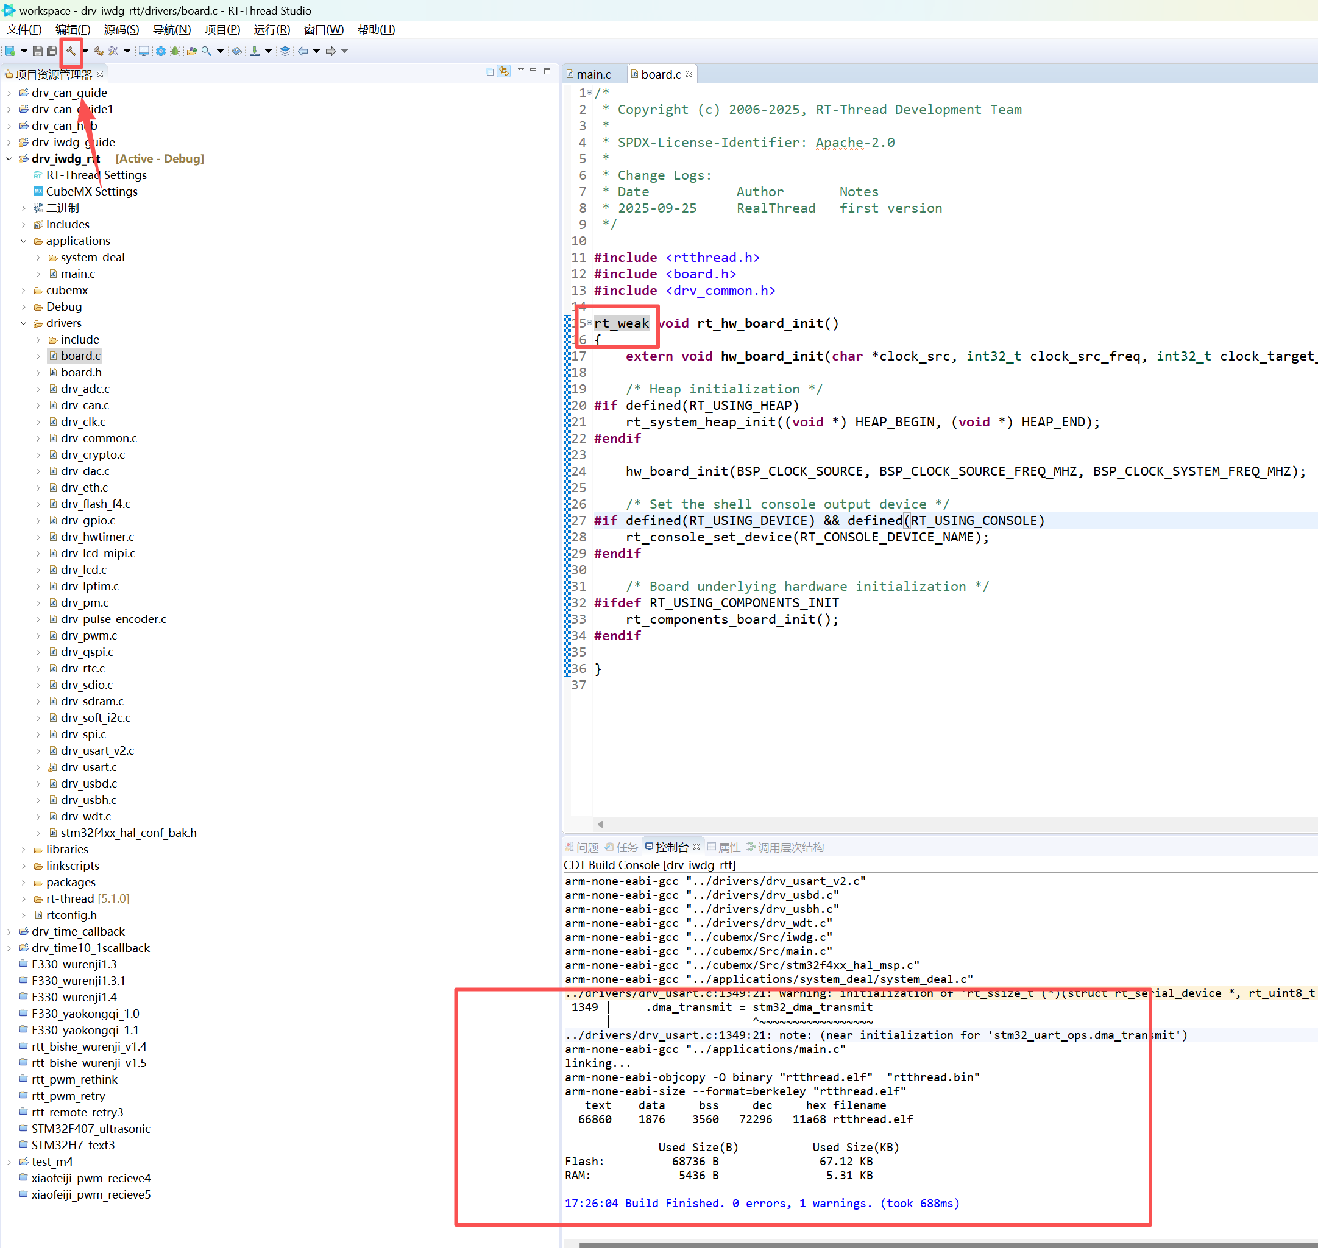1318x1248 pixels.
Task: Switch to the 任务 tab
Action: (x=621, y=847)
